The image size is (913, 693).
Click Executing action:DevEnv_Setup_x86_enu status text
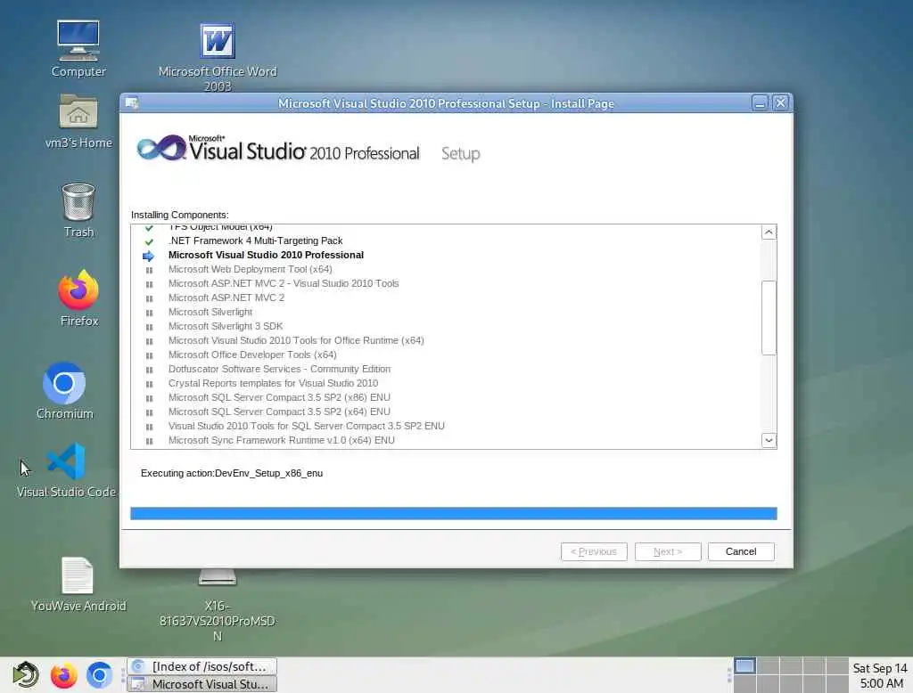click(231, 473)
